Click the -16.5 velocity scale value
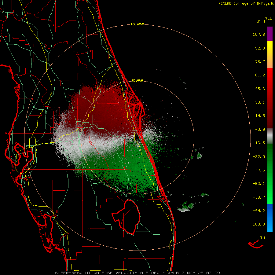 point(259,143)
